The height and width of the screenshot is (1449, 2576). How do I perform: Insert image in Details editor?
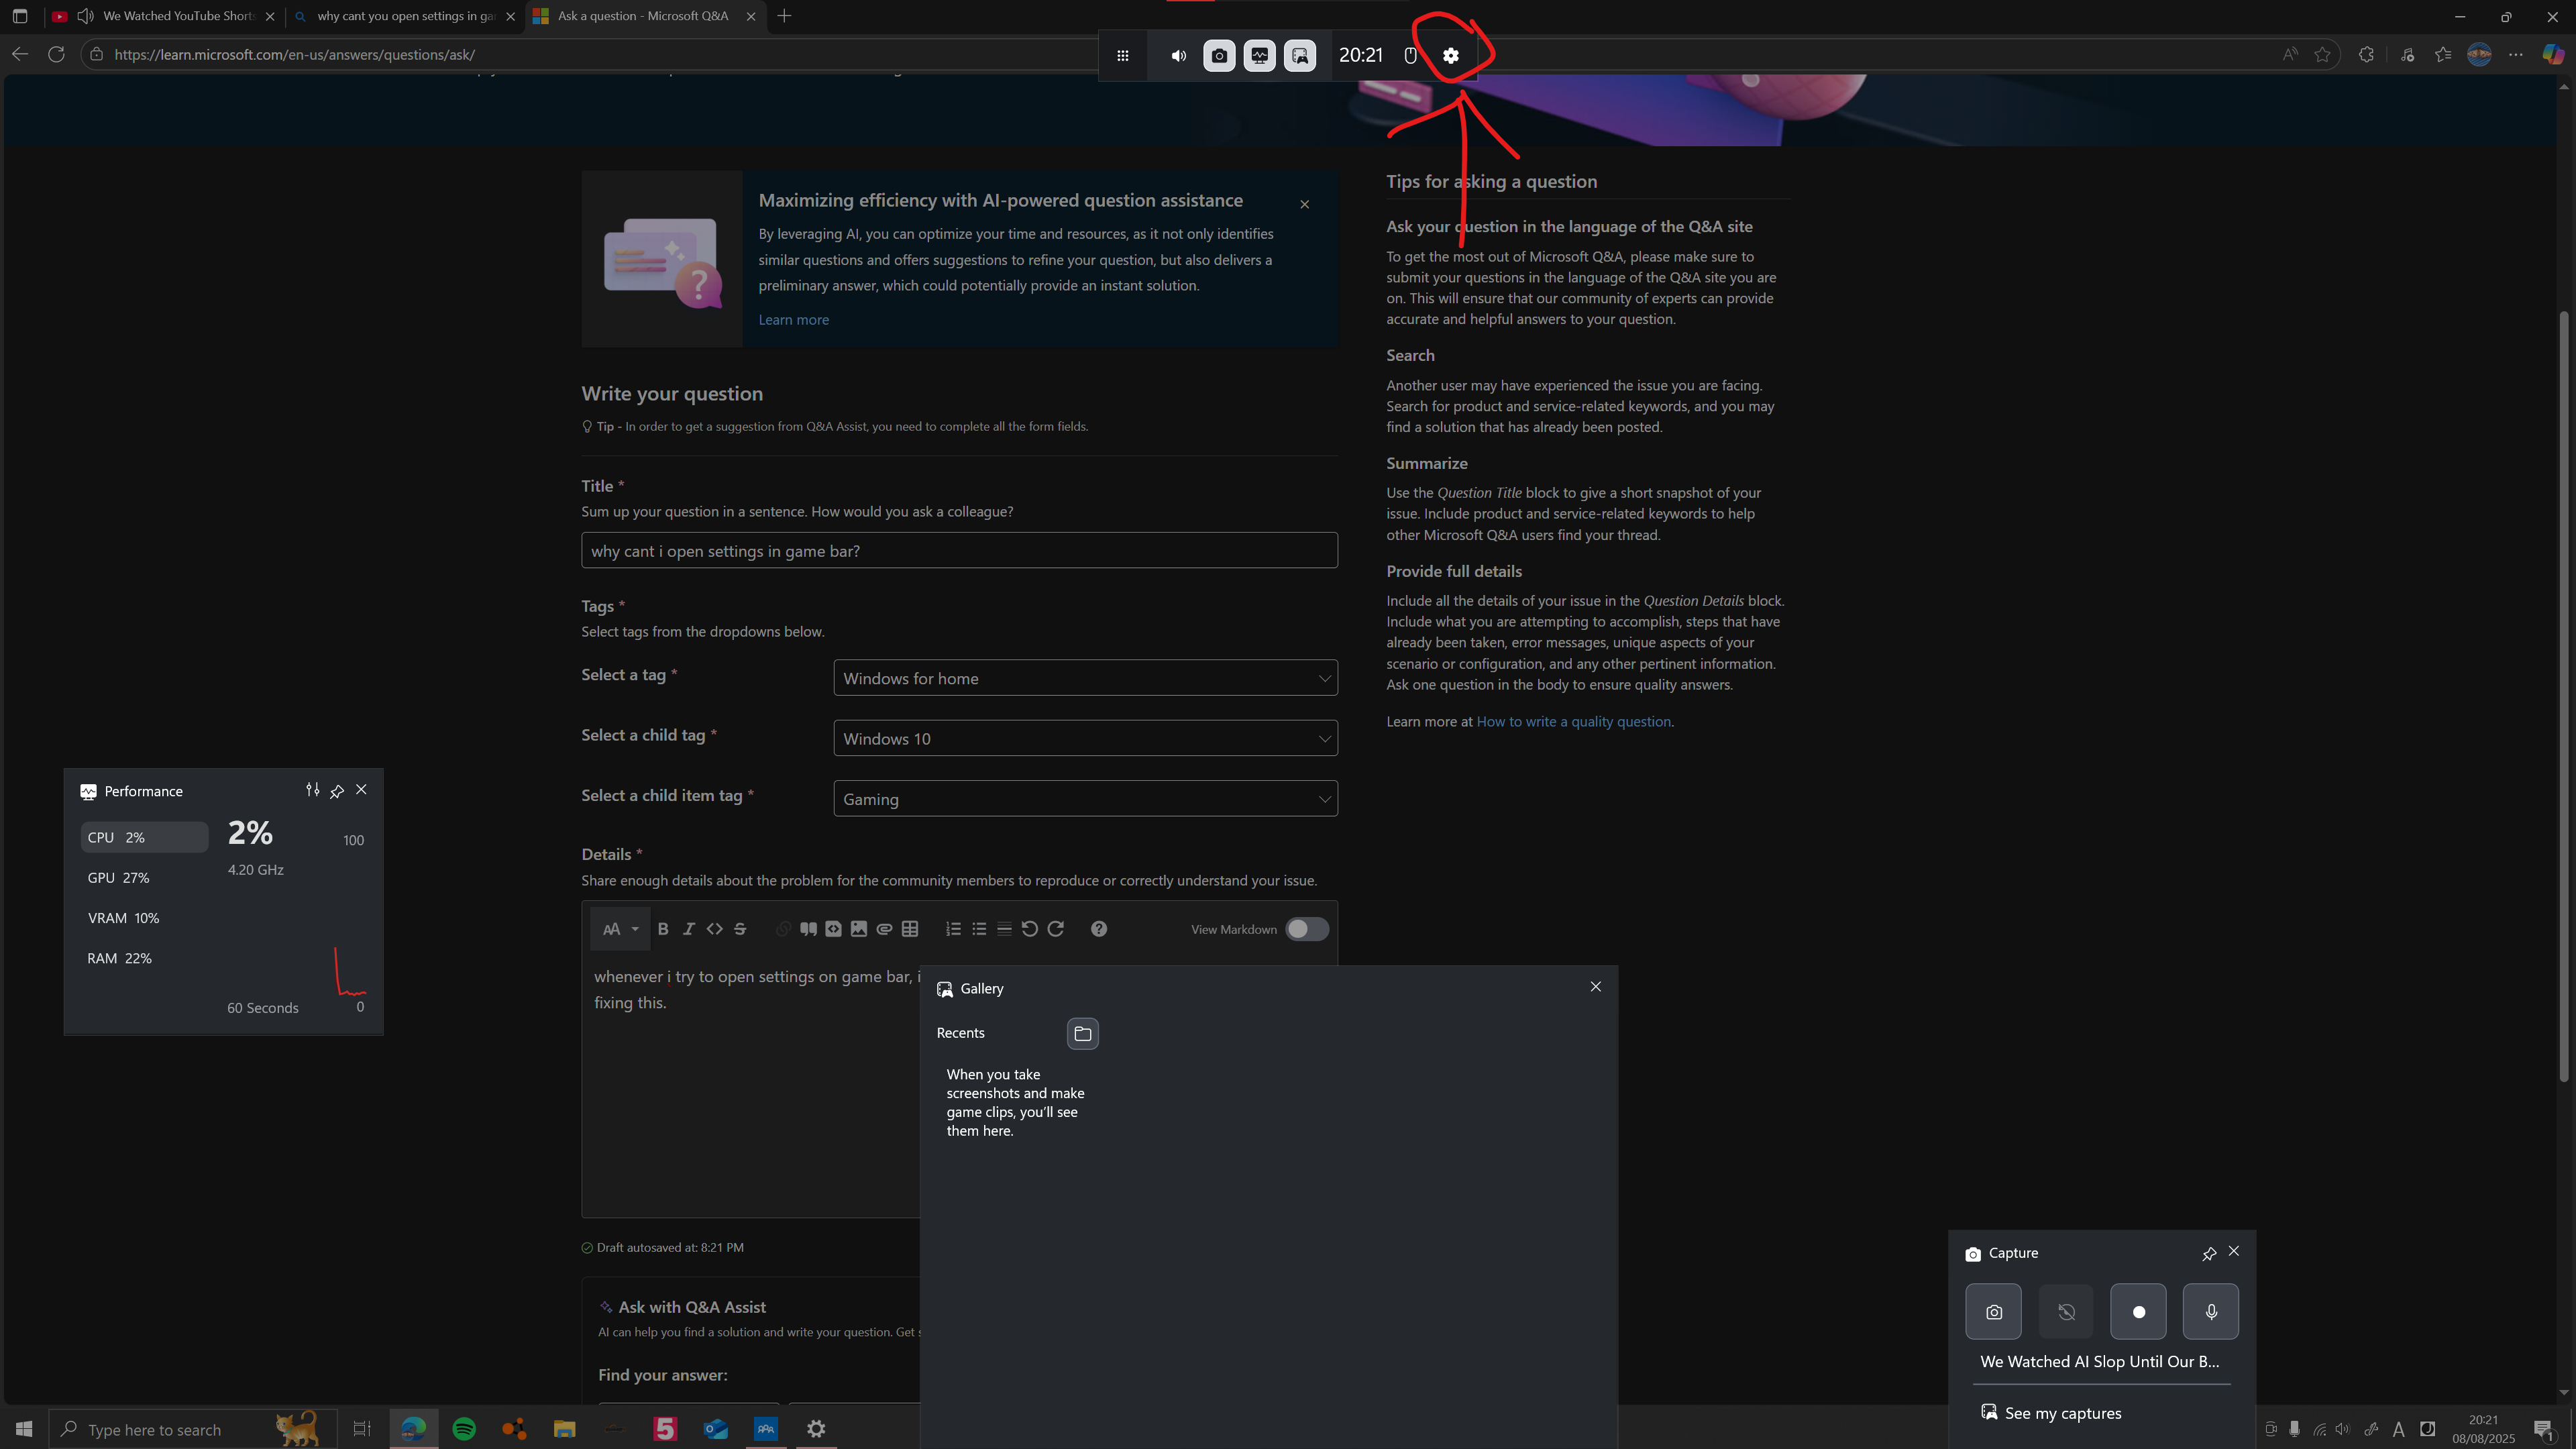click(859, 929)
